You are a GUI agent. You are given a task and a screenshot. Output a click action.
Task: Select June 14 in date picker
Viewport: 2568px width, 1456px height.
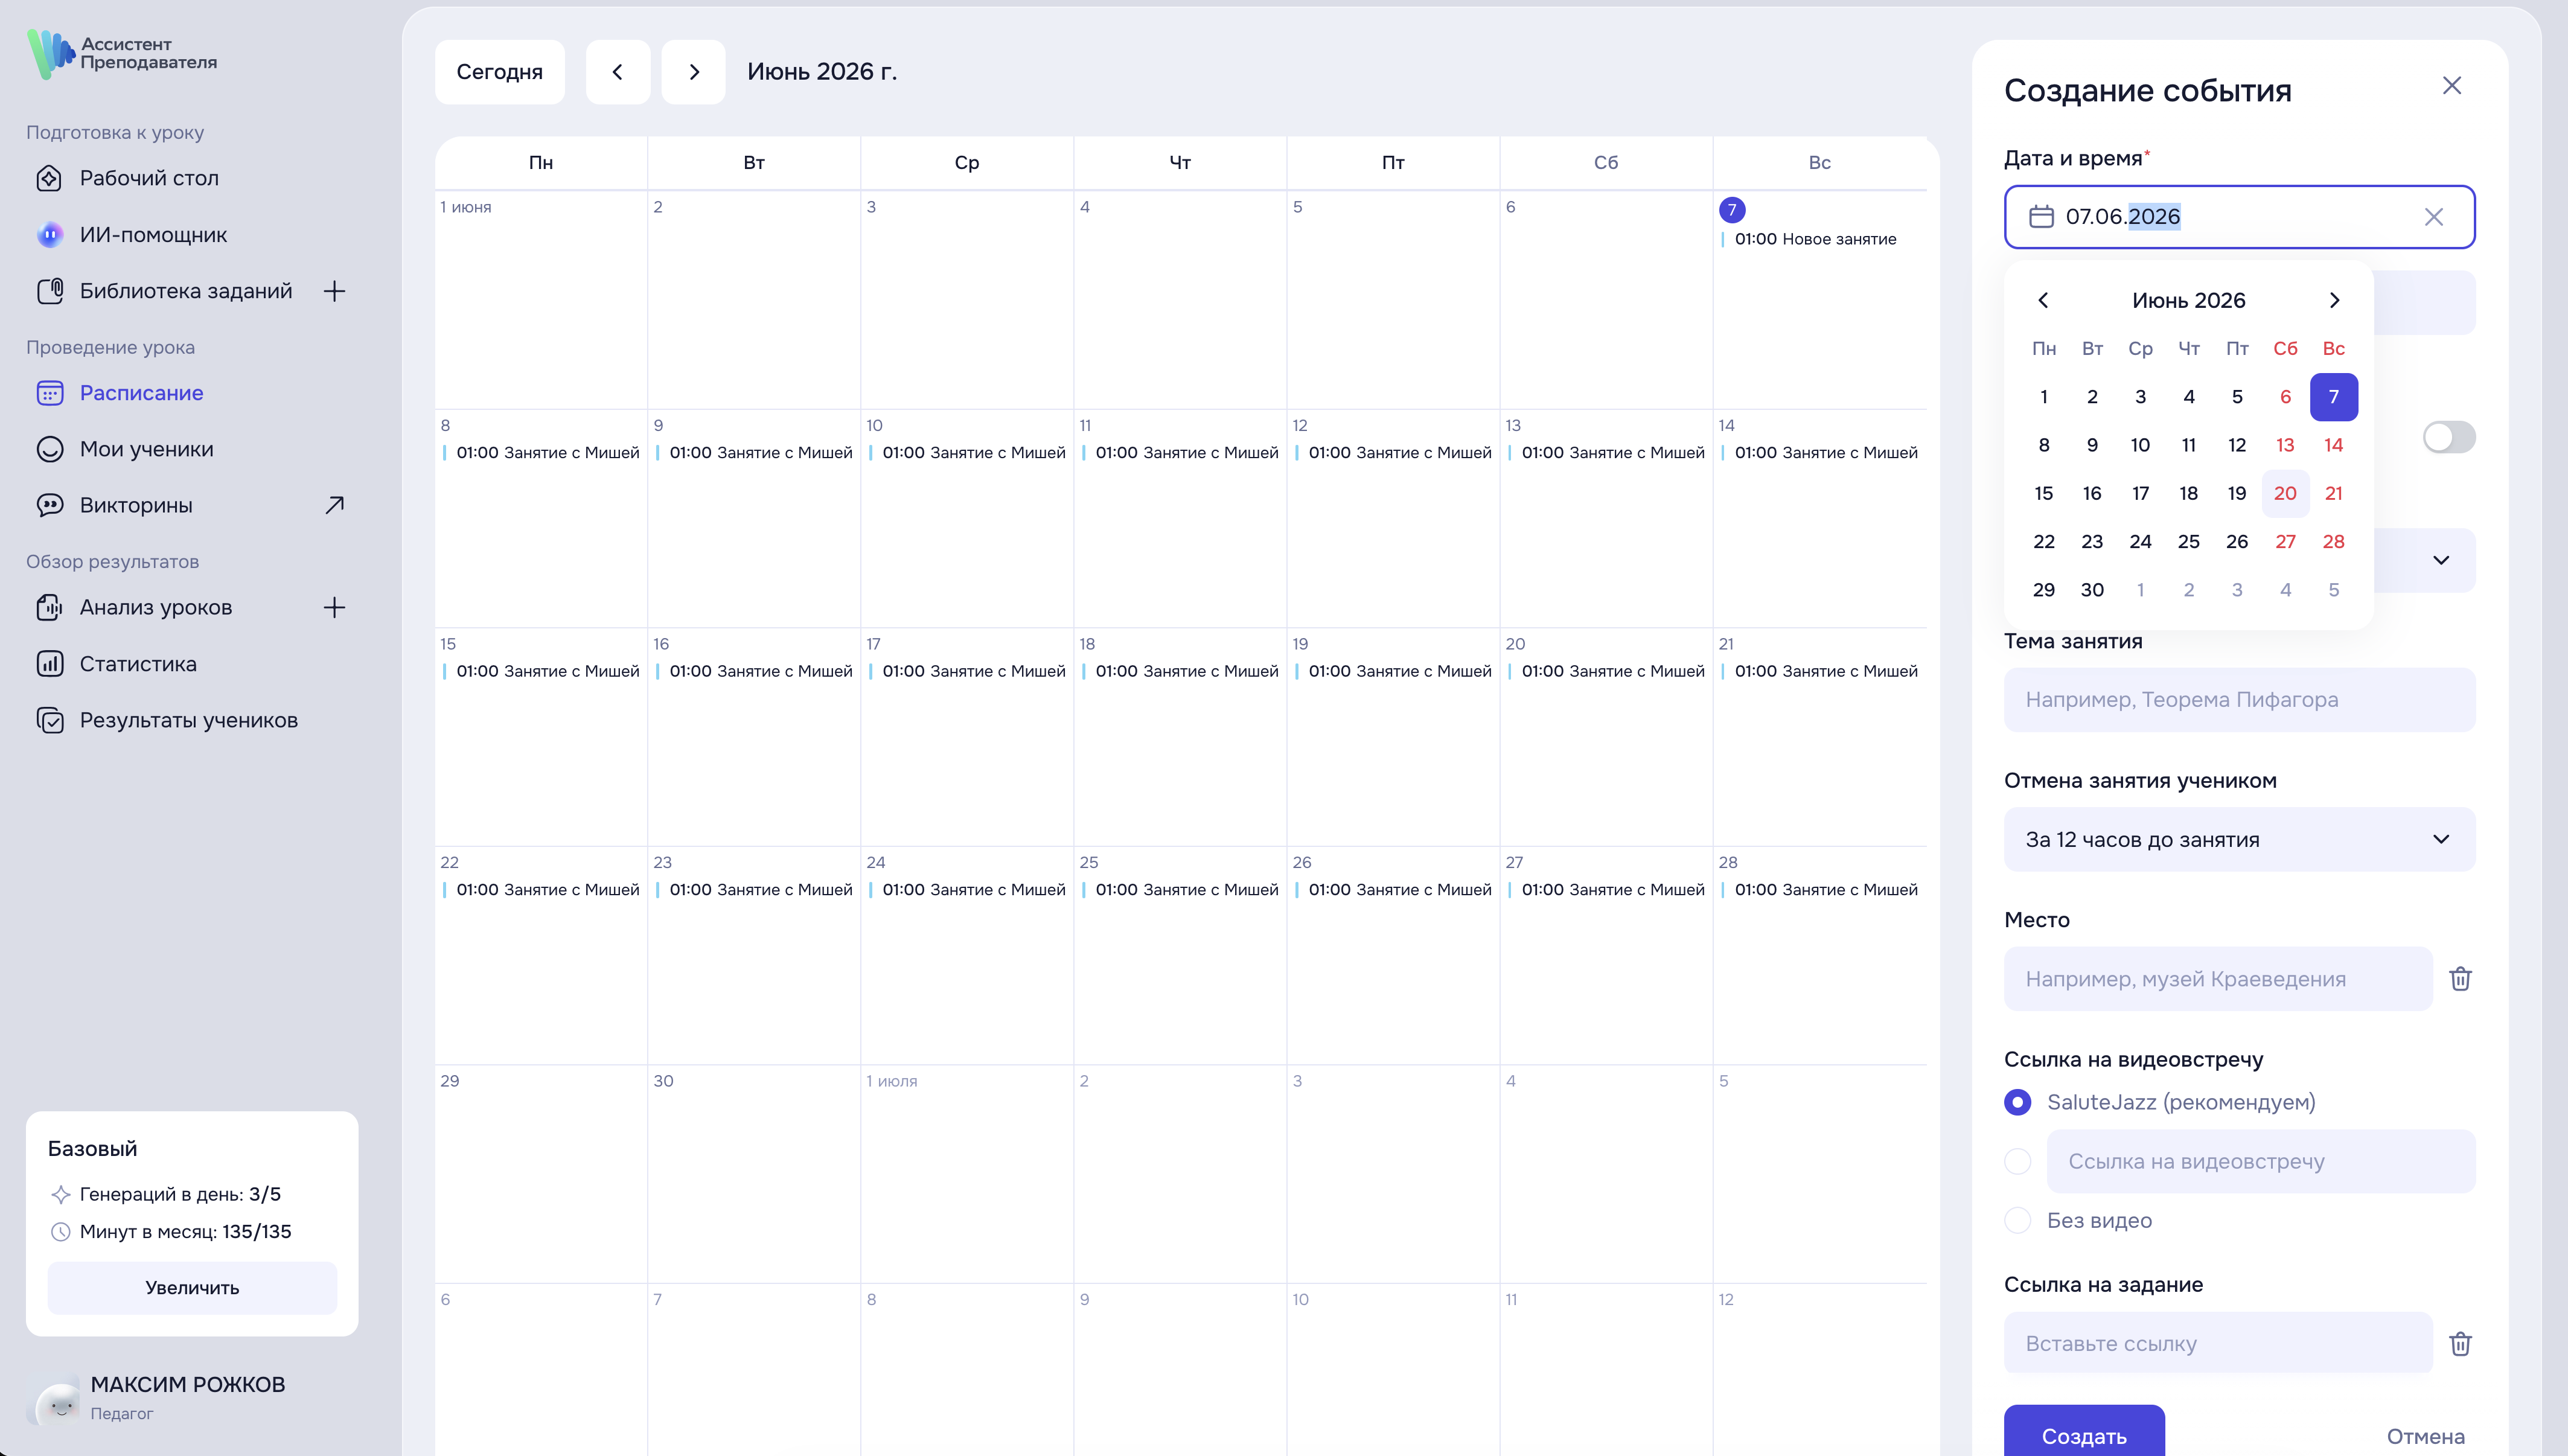[2333, 445]
